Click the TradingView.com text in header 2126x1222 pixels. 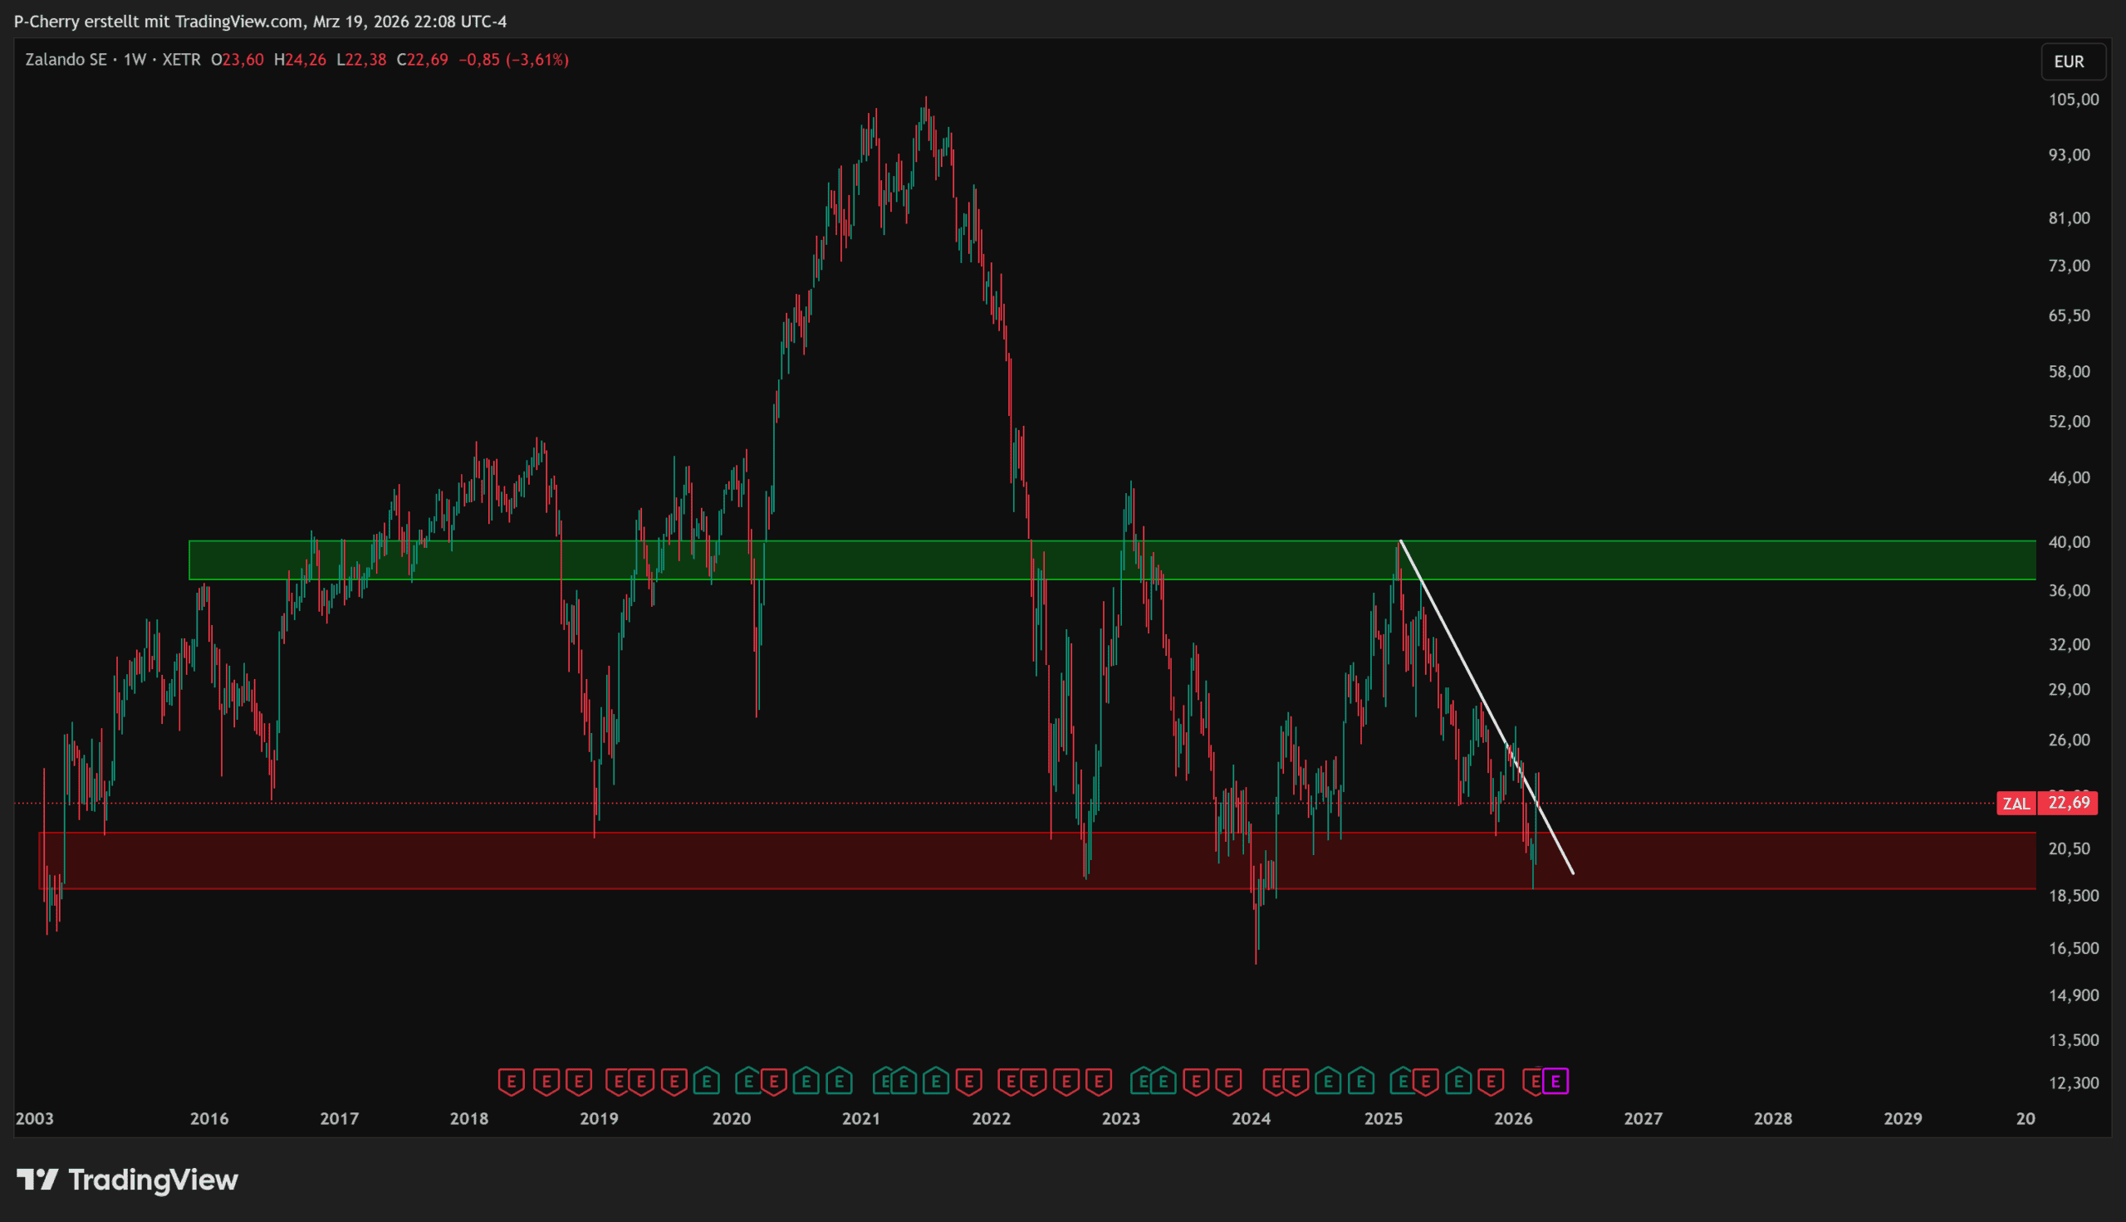click(x=238, y=21)
